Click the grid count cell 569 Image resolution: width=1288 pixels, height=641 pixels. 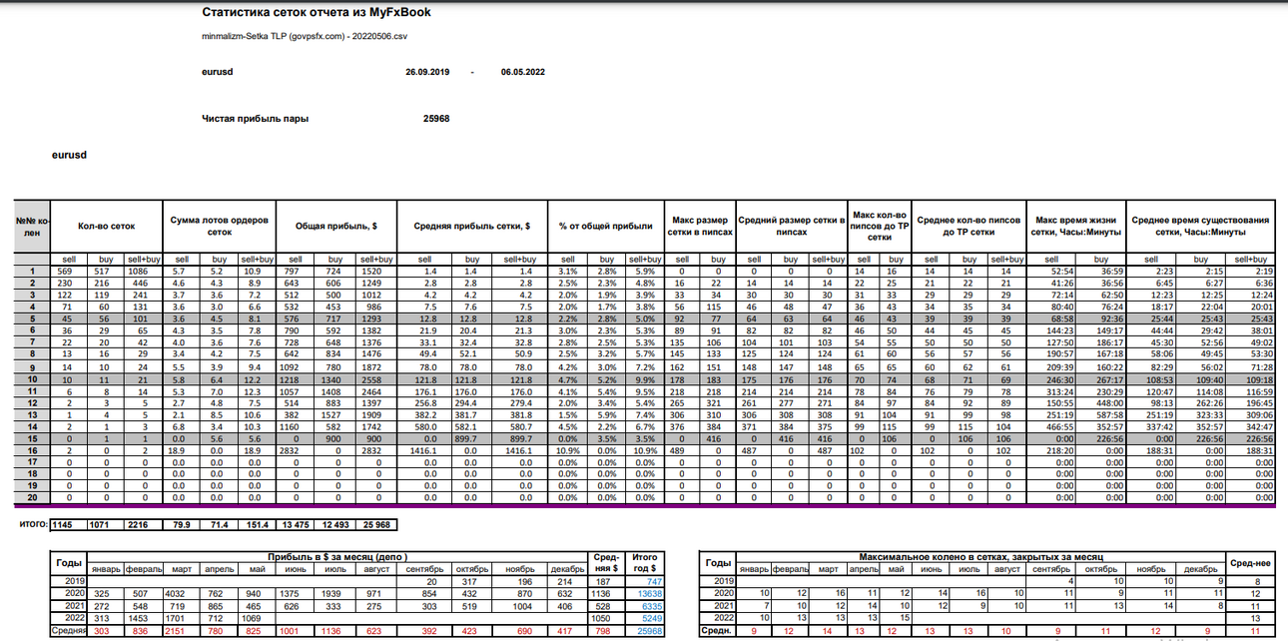tap(69, 271)
